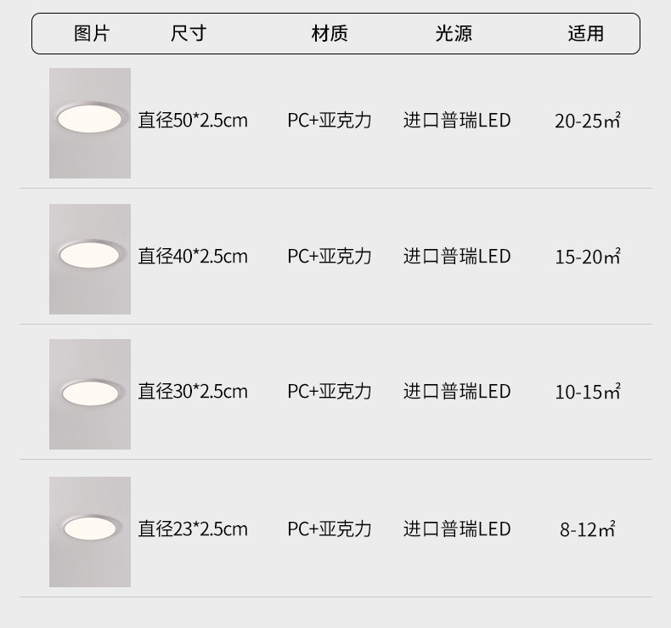The image size is (671, 628).
Task: Click the 图片 column header
Action: pyautogui.click(x=92, y=34)
